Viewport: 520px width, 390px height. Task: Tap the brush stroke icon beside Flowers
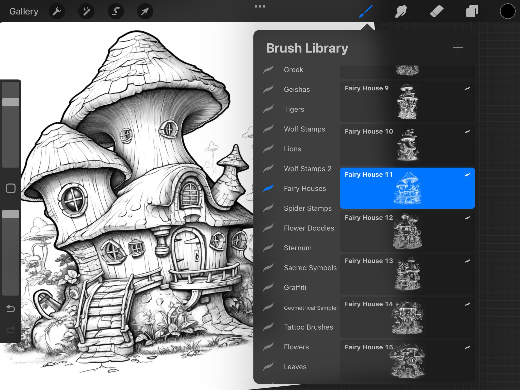268,347
